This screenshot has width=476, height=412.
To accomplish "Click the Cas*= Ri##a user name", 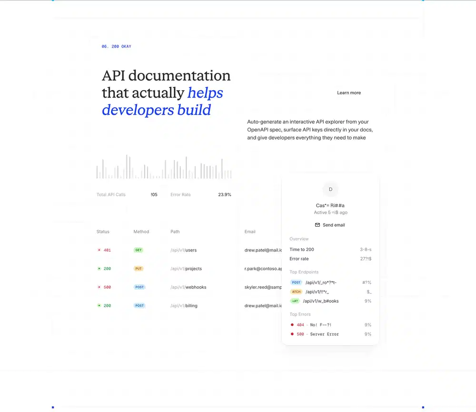I will click(330, 205).
